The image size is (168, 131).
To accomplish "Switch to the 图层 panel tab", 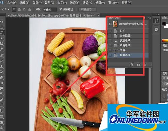I will (x=165, y=74).
